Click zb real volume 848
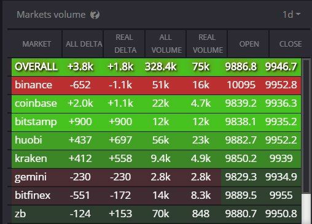The height and width of the screenshot is (224, 312). [x=201, y=214]
